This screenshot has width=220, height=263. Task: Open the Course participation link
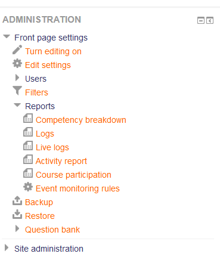click(73, 175)
